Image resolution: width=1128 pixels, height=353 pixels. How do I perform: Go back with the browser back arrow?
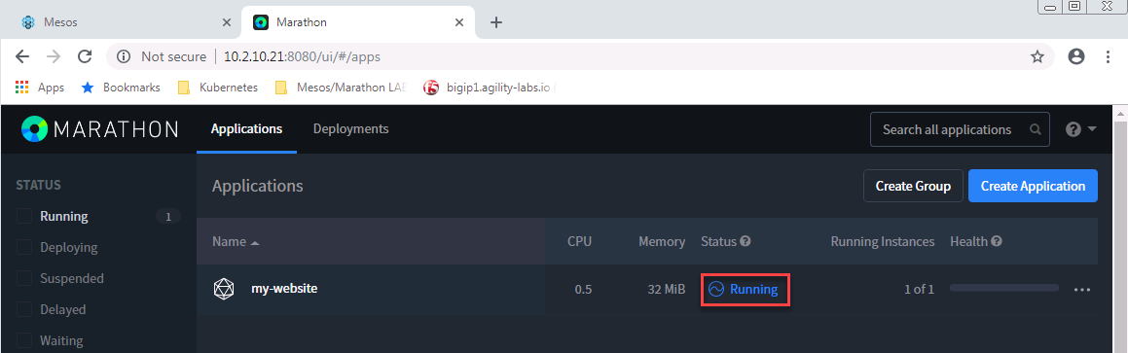(22, 56)
